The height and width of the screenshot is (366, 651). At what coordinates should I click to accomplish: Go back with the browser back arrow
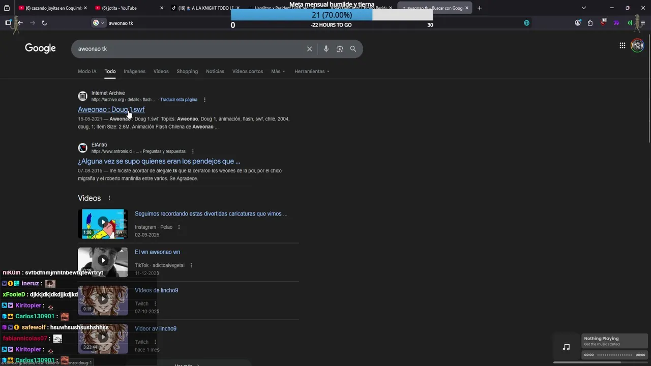pos(20,23)
